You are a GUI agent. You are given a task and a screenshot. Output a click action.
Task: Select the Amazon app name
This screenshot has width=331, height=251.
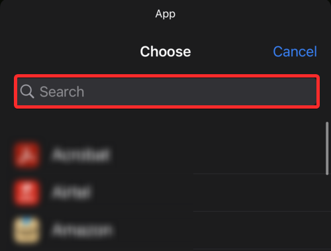[82, 230]
